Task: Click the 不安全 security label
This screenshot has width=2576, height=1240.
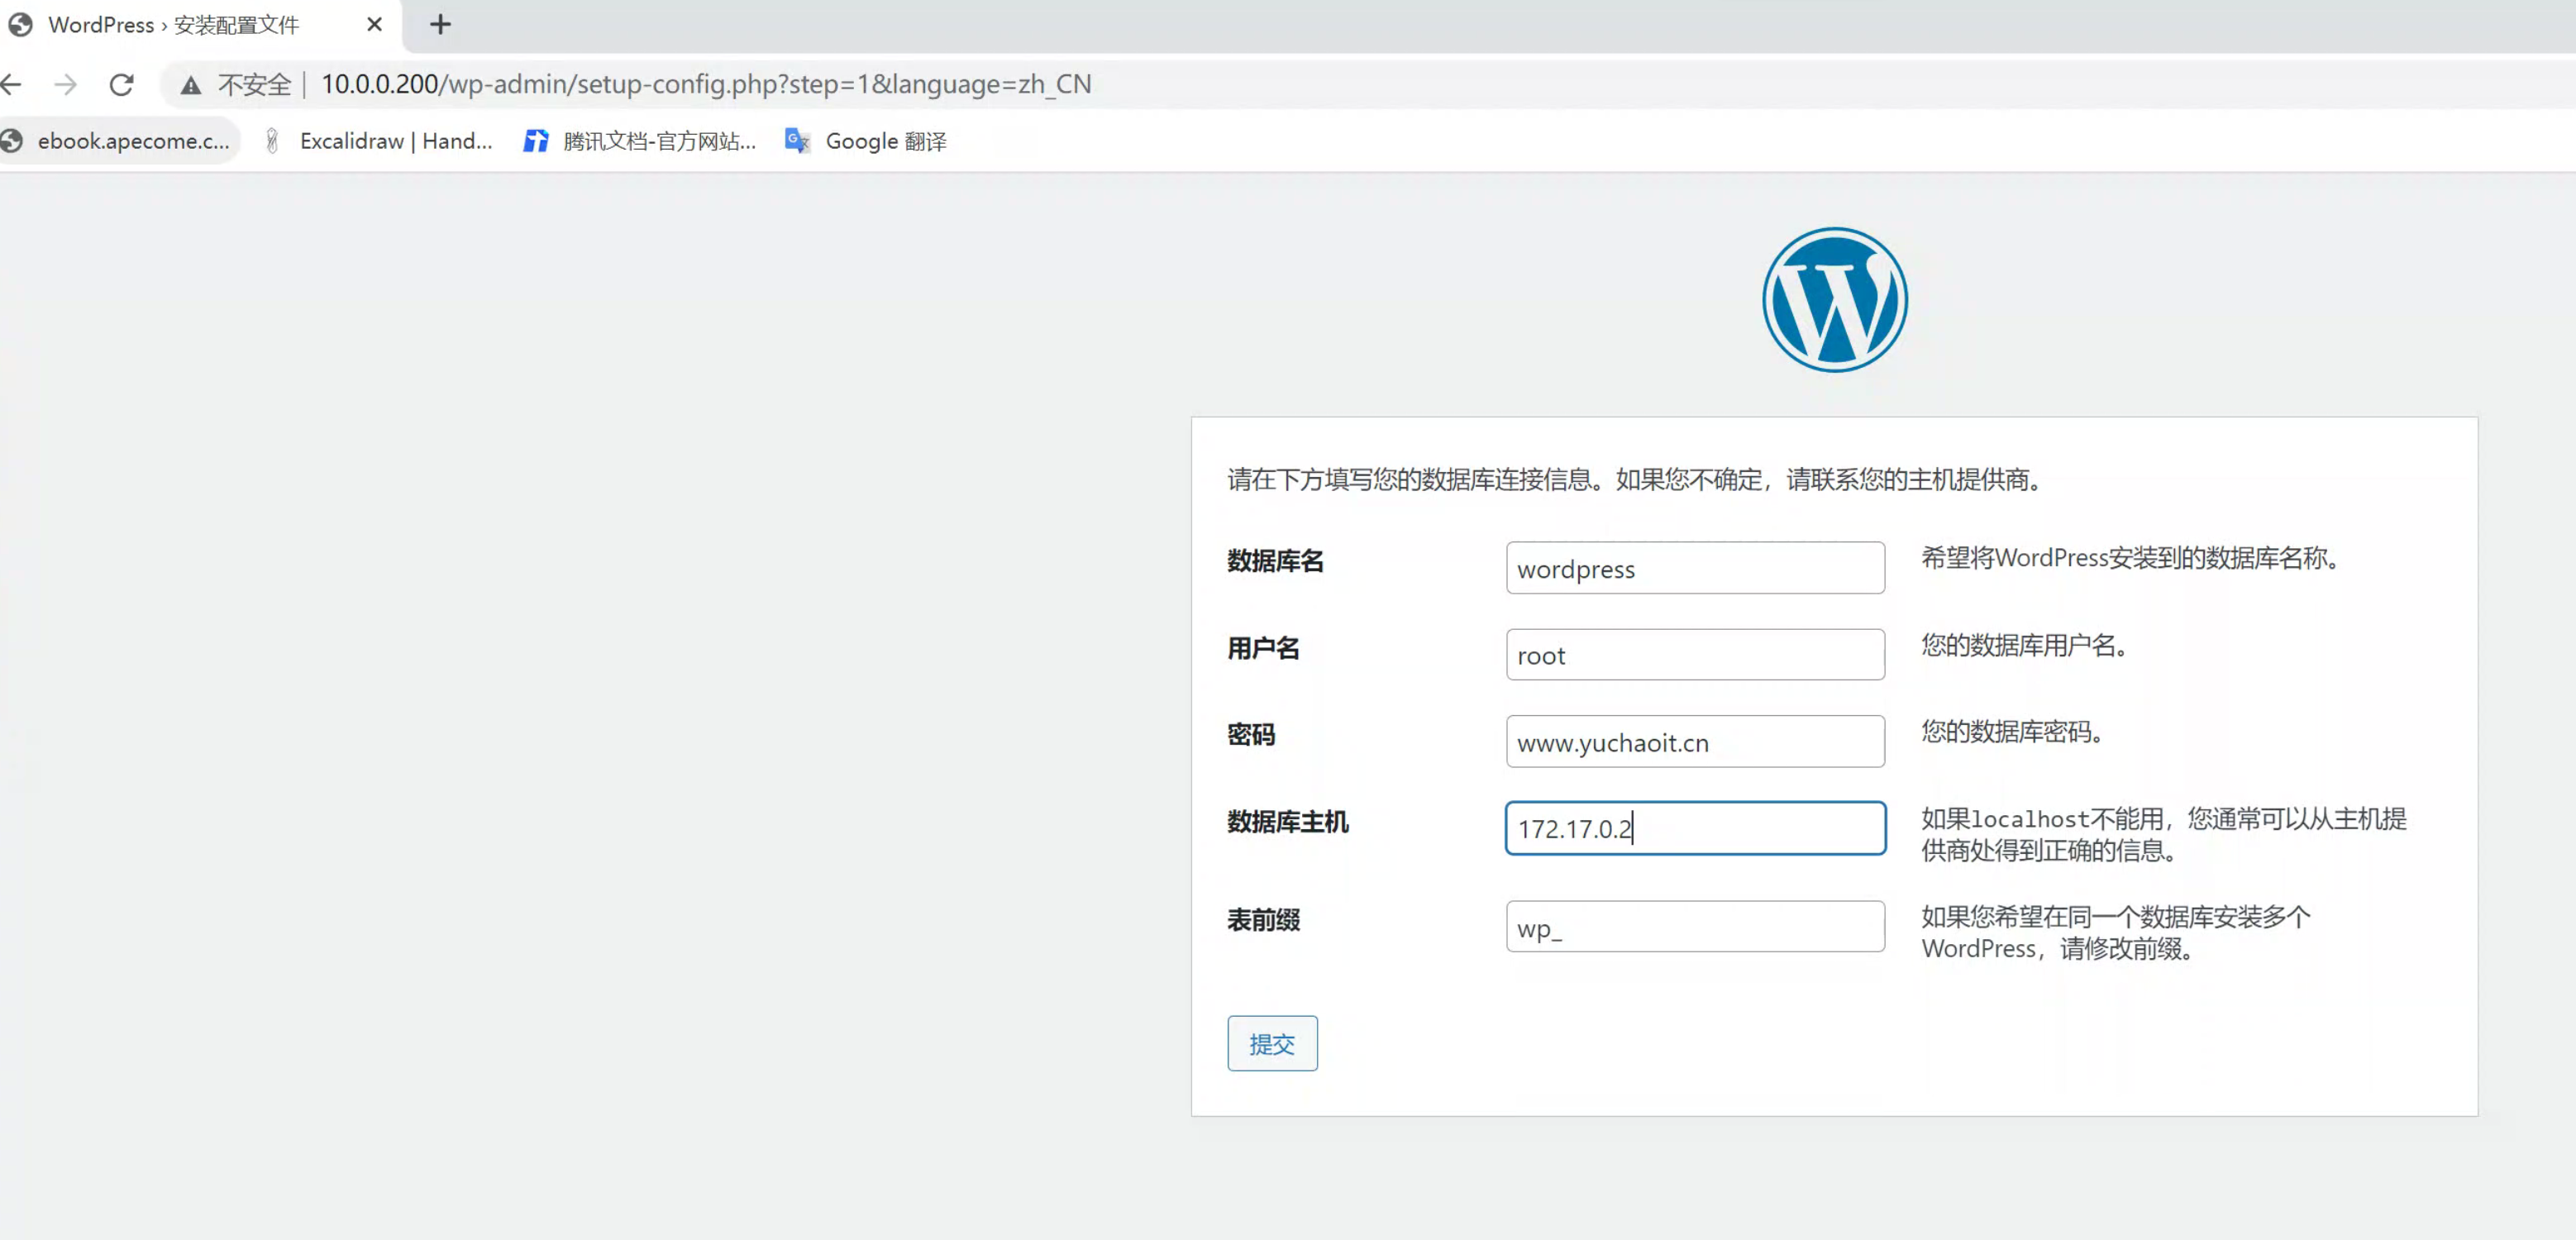Action: (x=254, y=85)
